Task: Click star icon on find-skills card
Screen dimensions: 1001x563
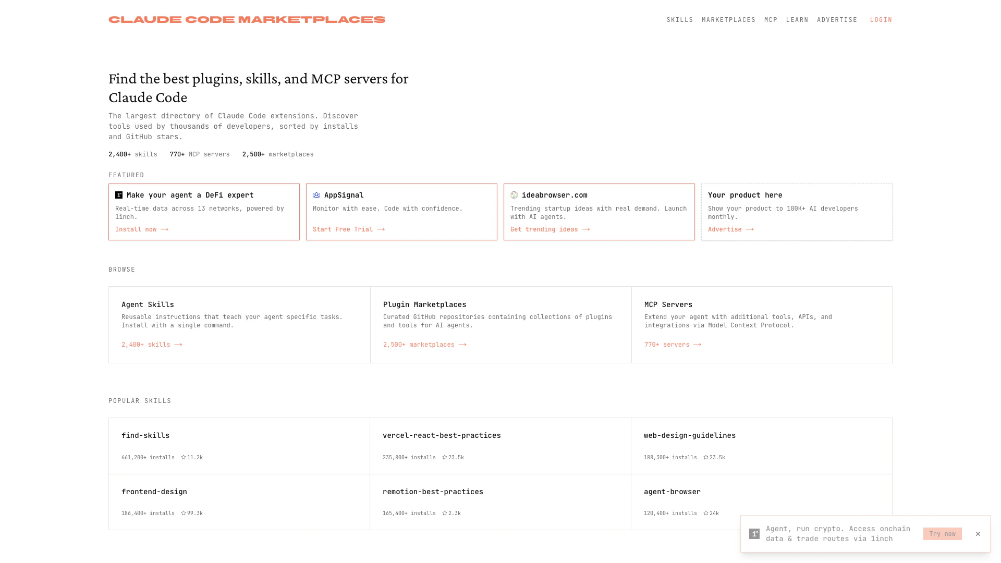Action: (184, 457)
